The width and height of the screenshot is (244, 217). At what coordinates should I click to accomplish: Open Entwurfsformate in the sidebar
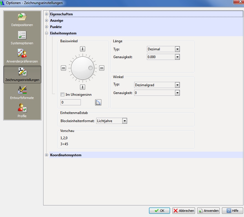pos(22,93)
